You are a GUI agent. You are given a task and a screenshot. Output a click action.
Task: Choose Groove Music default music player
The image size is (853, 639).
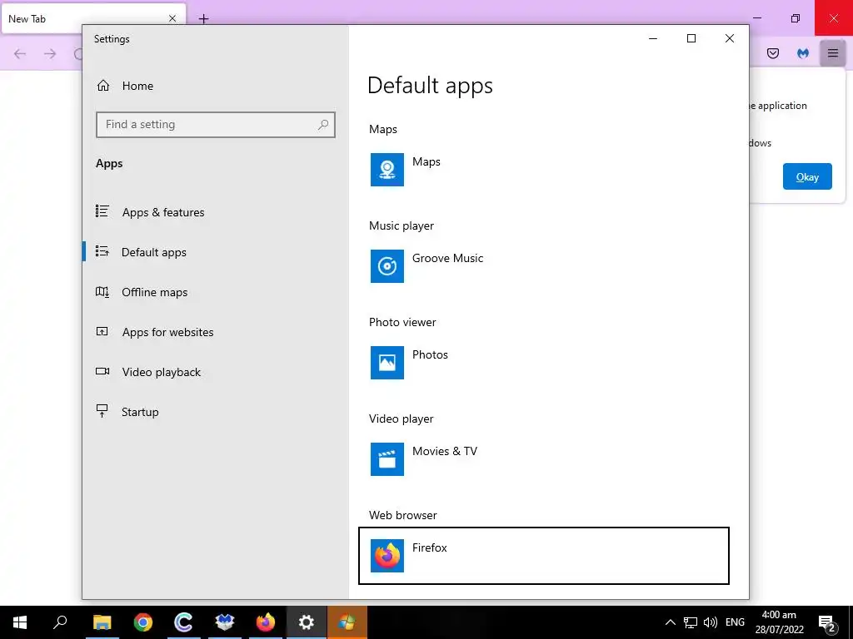point(543,266)
